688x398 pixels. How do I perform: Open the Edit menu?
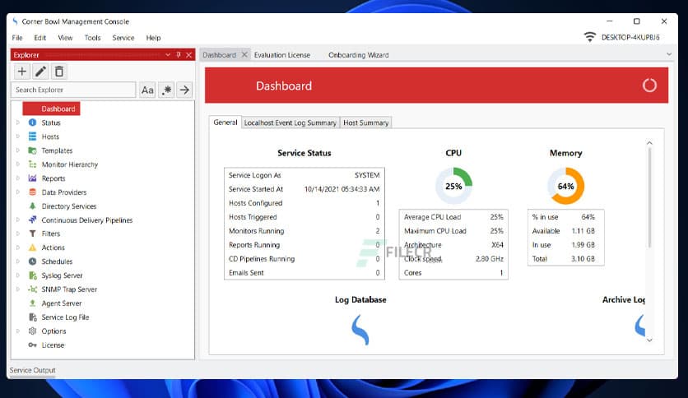click(x=40, y=38)
